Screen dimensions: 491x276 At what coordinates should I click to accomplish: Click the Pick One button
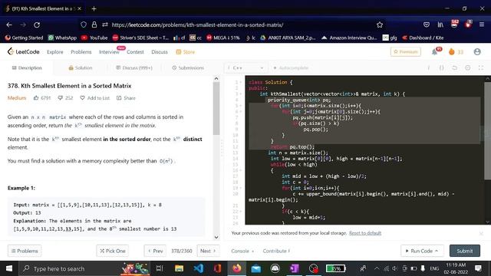(x=113, y=251)
